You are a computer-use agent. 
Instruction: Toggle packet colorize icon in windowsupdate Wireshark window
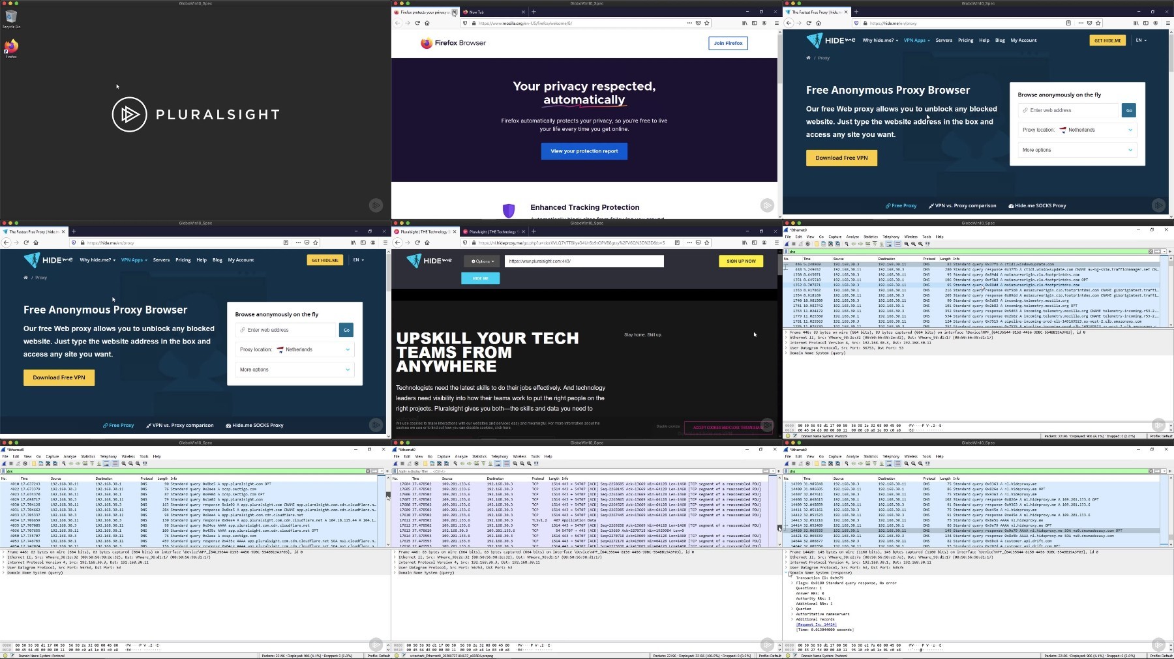tap(897, 244)
